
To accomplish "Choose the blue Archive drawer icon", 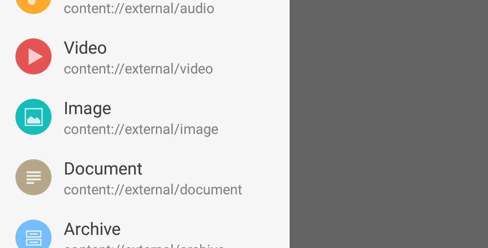I will (33, 234).
